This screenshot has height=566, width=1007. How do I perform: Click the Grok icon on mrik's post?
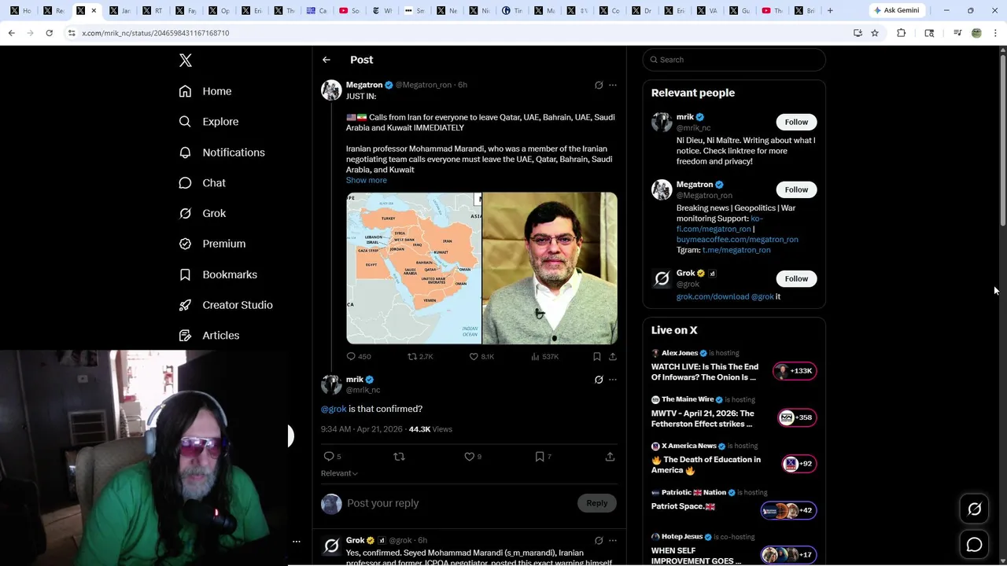[599, 380]
